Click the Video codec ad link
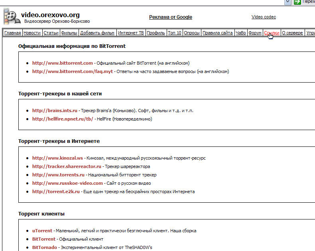This screenshot has width=315, height=251. pyautogui.click(x=264, y=17)
